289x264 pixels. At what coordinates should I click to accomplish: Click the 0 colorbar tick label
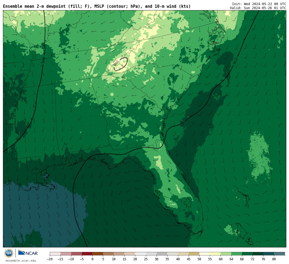point(92,259)
